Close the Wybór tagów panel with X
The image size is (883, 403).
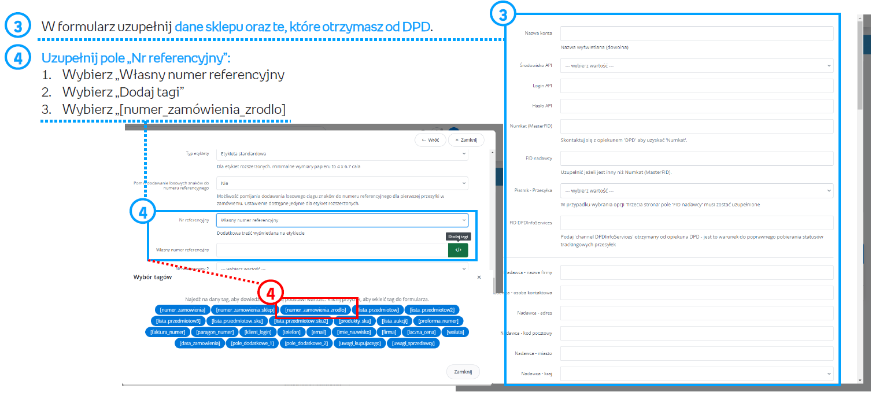479,278
